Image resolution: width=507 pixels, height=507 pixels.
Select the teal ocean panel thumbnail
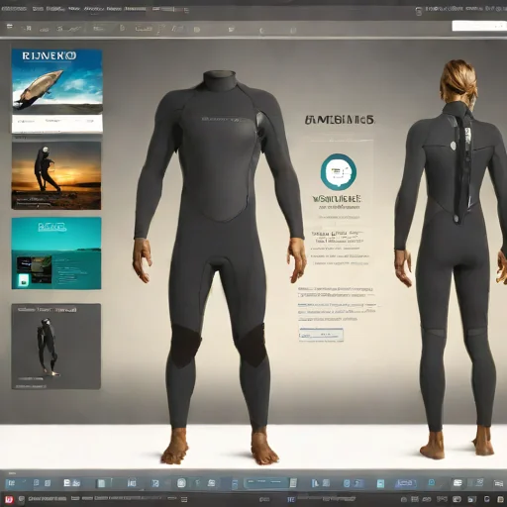56,253
